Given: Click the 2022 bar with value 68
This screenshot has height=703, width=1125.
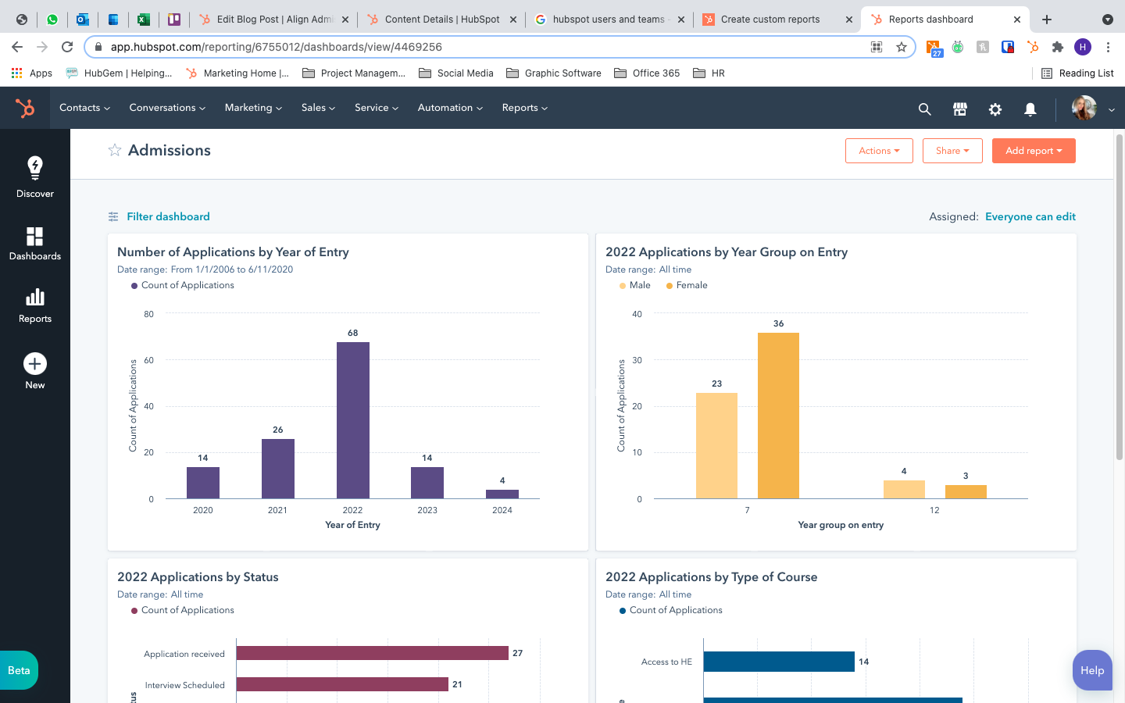Looking at the screenshot, I should 353,420.
